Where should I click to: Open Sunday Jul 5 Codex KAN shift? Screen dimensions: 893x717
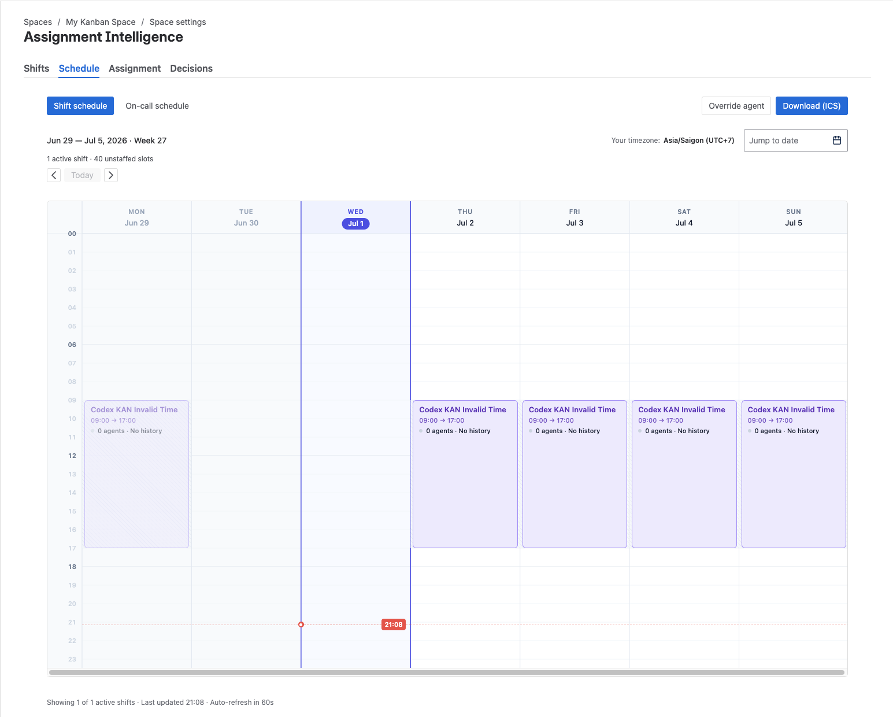(794, 474)
